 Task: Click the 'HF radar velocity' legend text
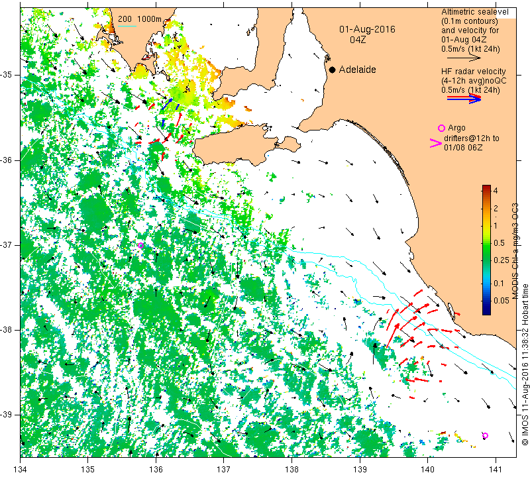click(473, 72)
